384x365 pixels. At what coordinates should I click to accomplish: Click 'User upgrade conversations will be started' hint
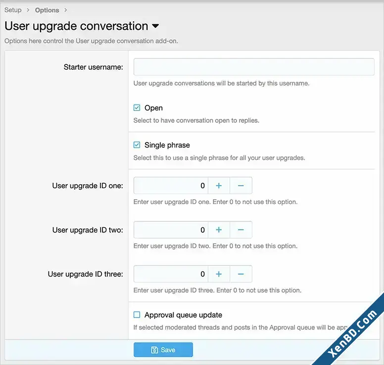pyautogui.click(x=221, y=83)
